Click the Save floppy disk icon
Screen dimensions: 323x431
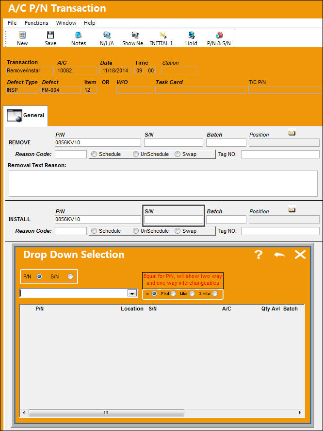pos(50,35)
